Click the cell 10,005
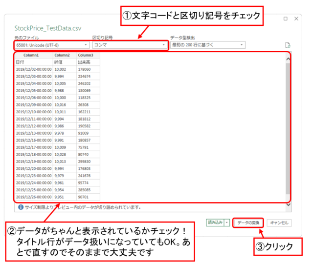Image resolution: width=313 pixels, height=264 pixels. pos(65,83)
